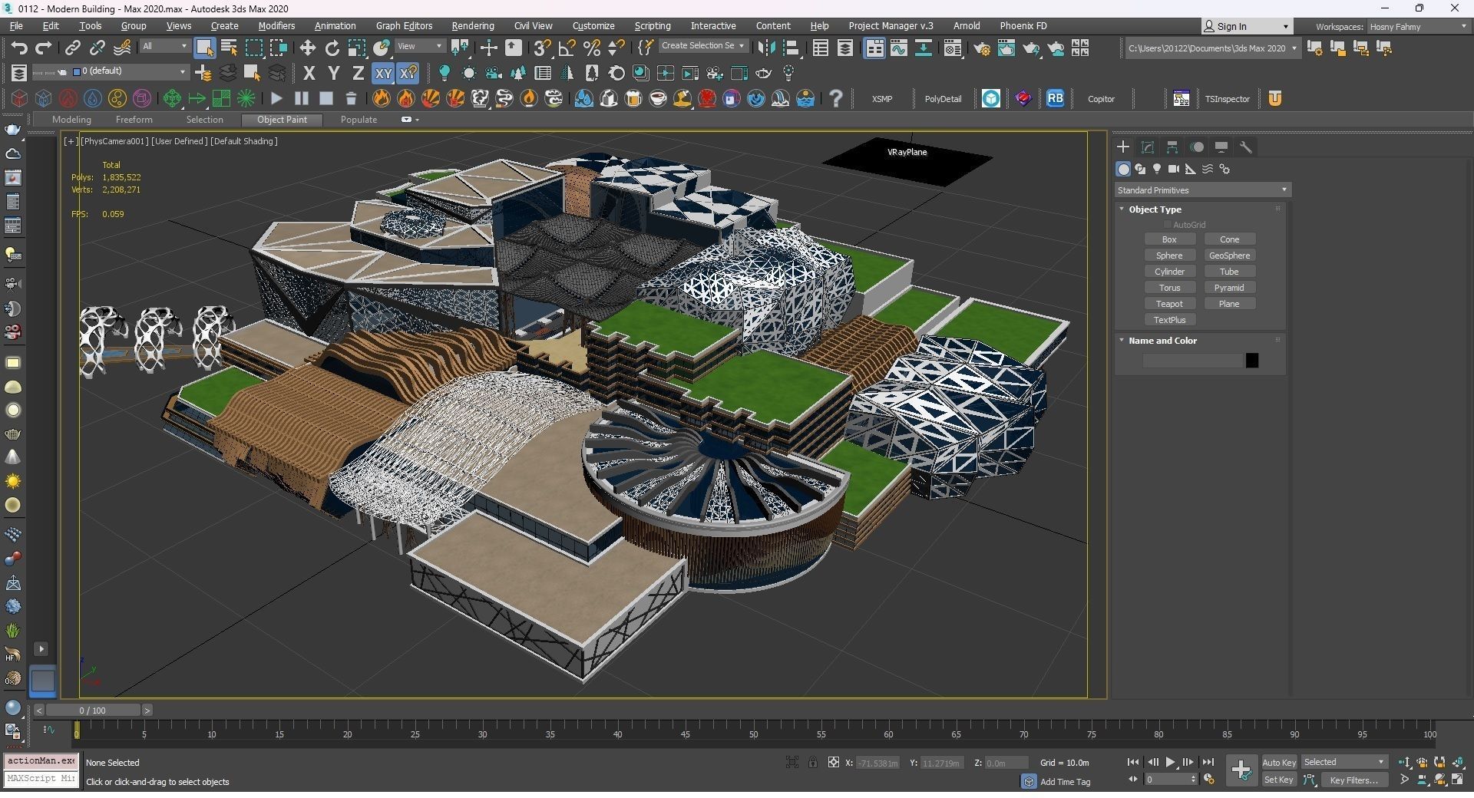Toggle Set Key animation mode
The image size is (1474, 798).
(1279, 780)
